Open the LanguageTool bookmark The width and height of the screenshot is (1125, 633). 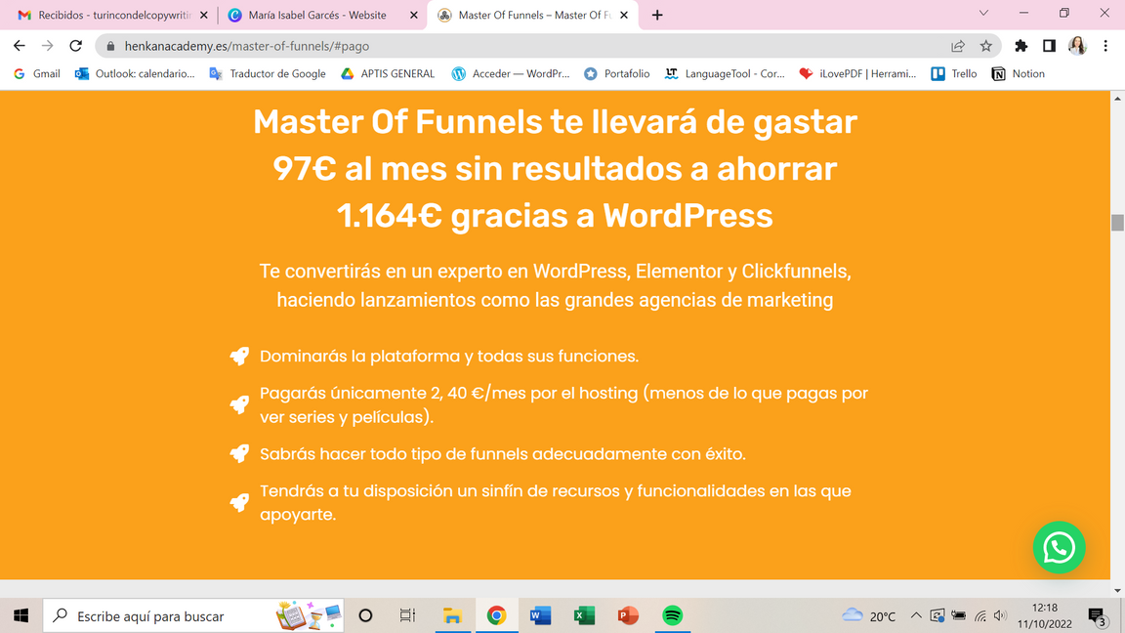[x=725, y=74]
